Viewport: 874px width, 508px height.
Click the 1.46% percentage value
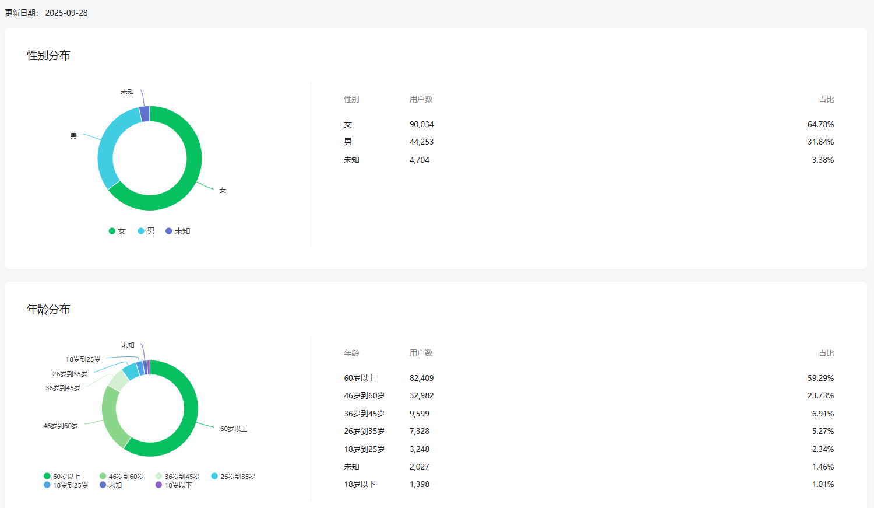(823, 467)
